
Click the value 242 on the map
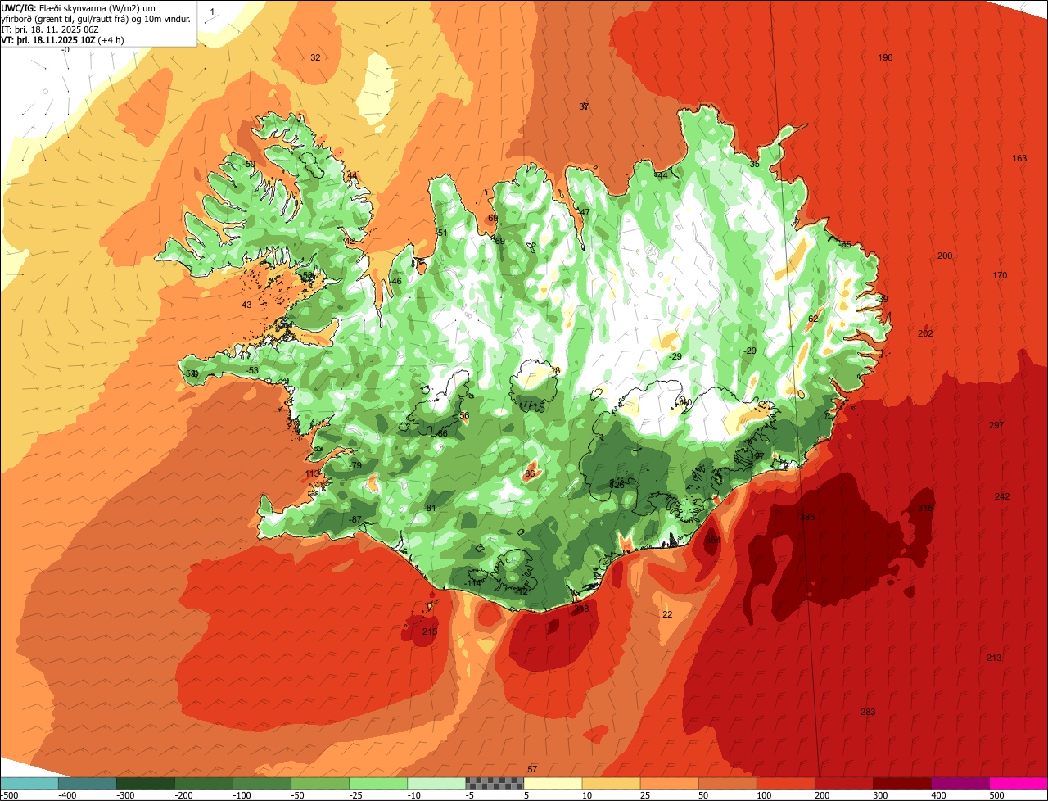point(1002,496)
